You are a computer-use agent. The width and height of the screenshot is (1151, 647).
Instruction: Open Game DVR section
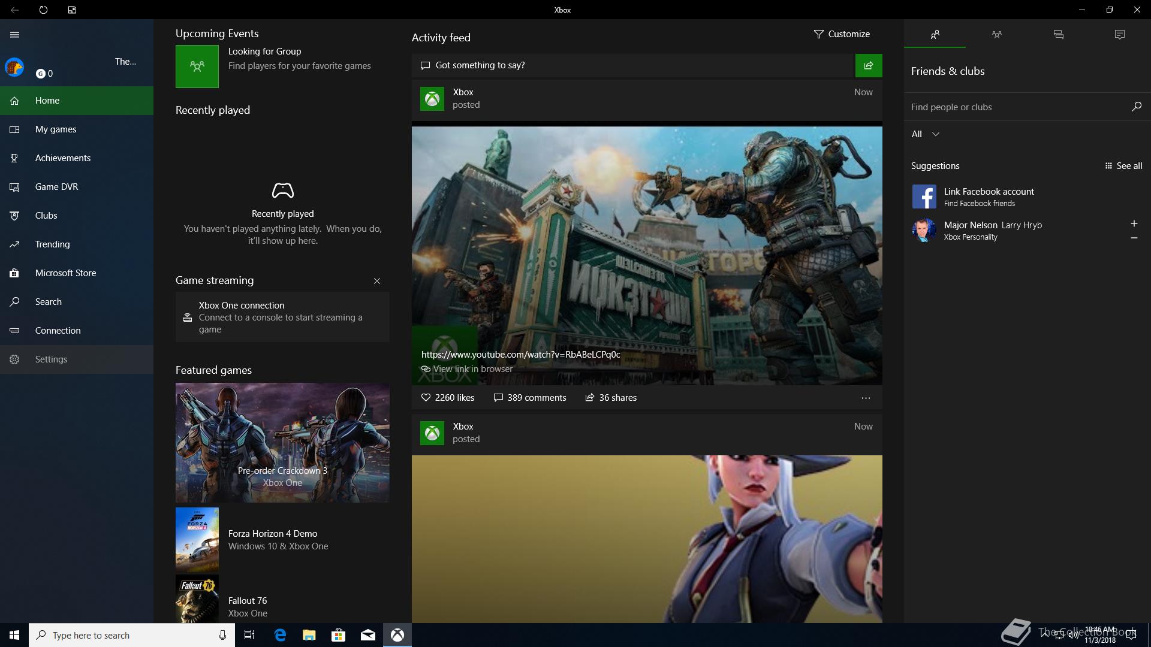pyautogui.click(x=77, y=187)
